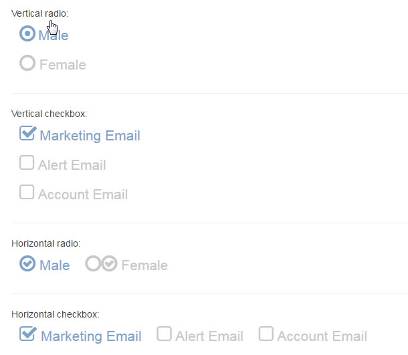408x355 pixels.
Task: Click the gray checkmark circle beside horizontal Female
Action: (109, 263)
